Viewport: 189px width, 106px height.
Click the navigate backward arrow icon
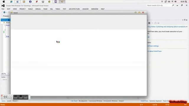tap(4, 12)
